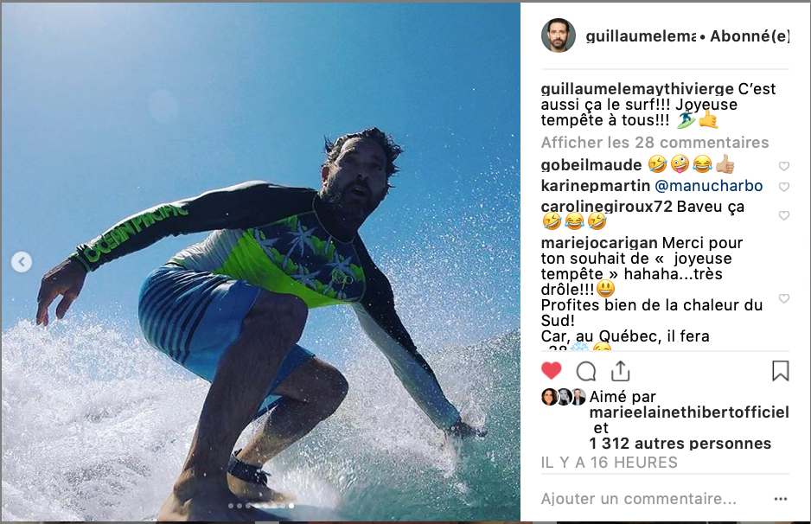
Task: Click the 'Ajouter un commentaire...' field
Action: pyautogui.click(x=639, y=499)
